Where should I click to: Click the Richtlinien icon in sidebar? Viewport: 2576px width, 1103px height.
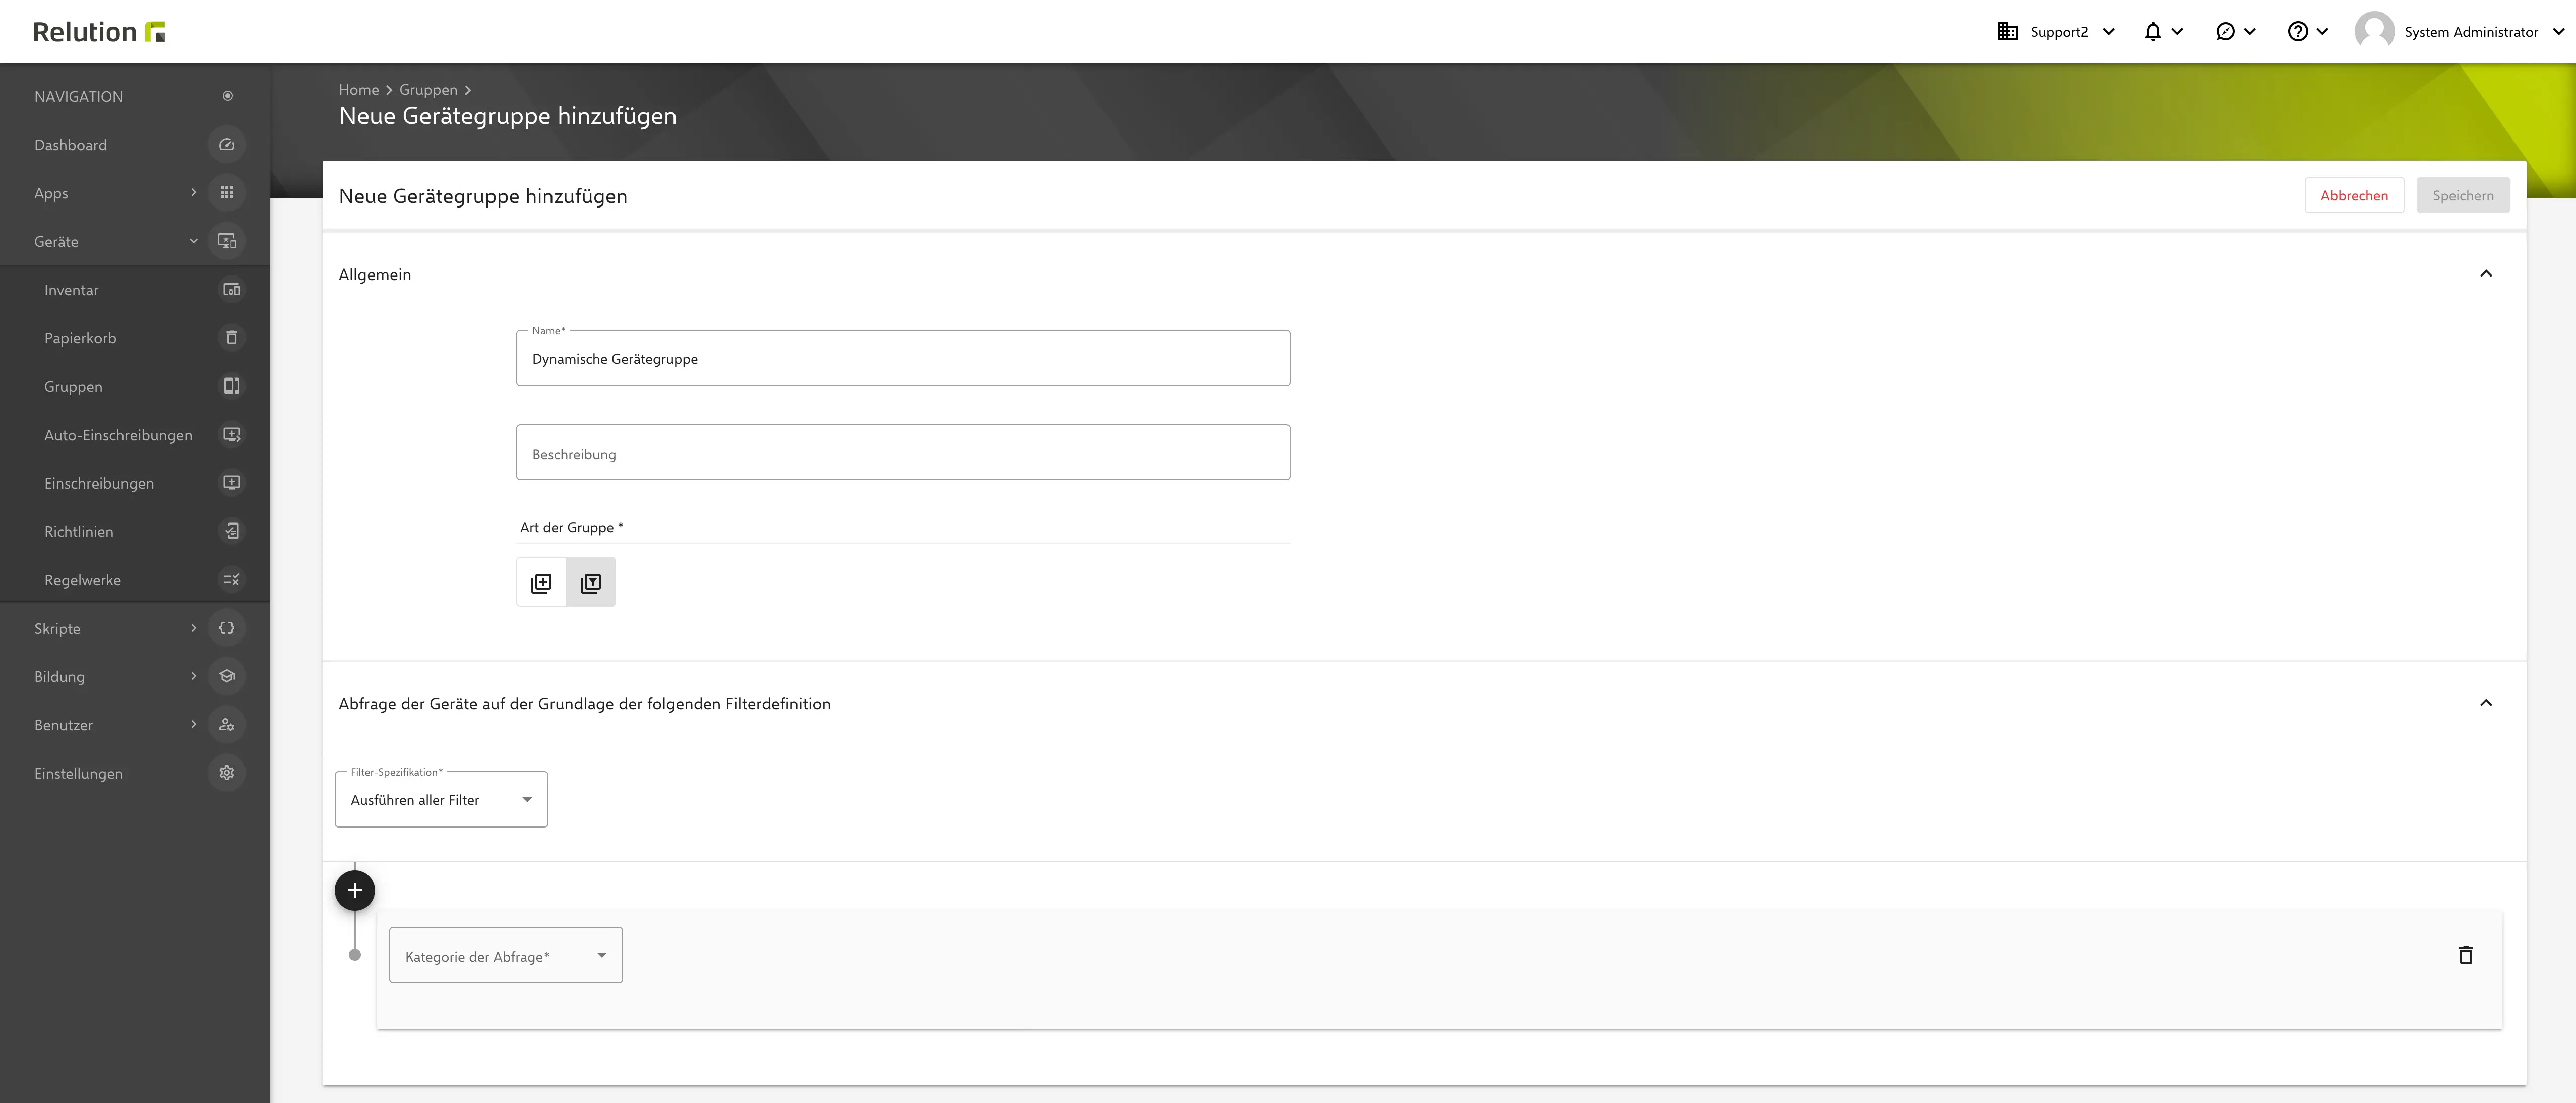(x=230, y=530)
